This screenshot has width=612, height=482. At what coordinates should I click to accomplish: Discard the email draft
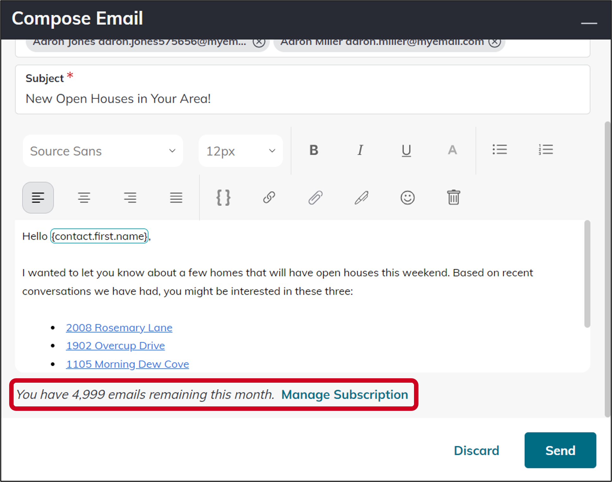point(476,450)
